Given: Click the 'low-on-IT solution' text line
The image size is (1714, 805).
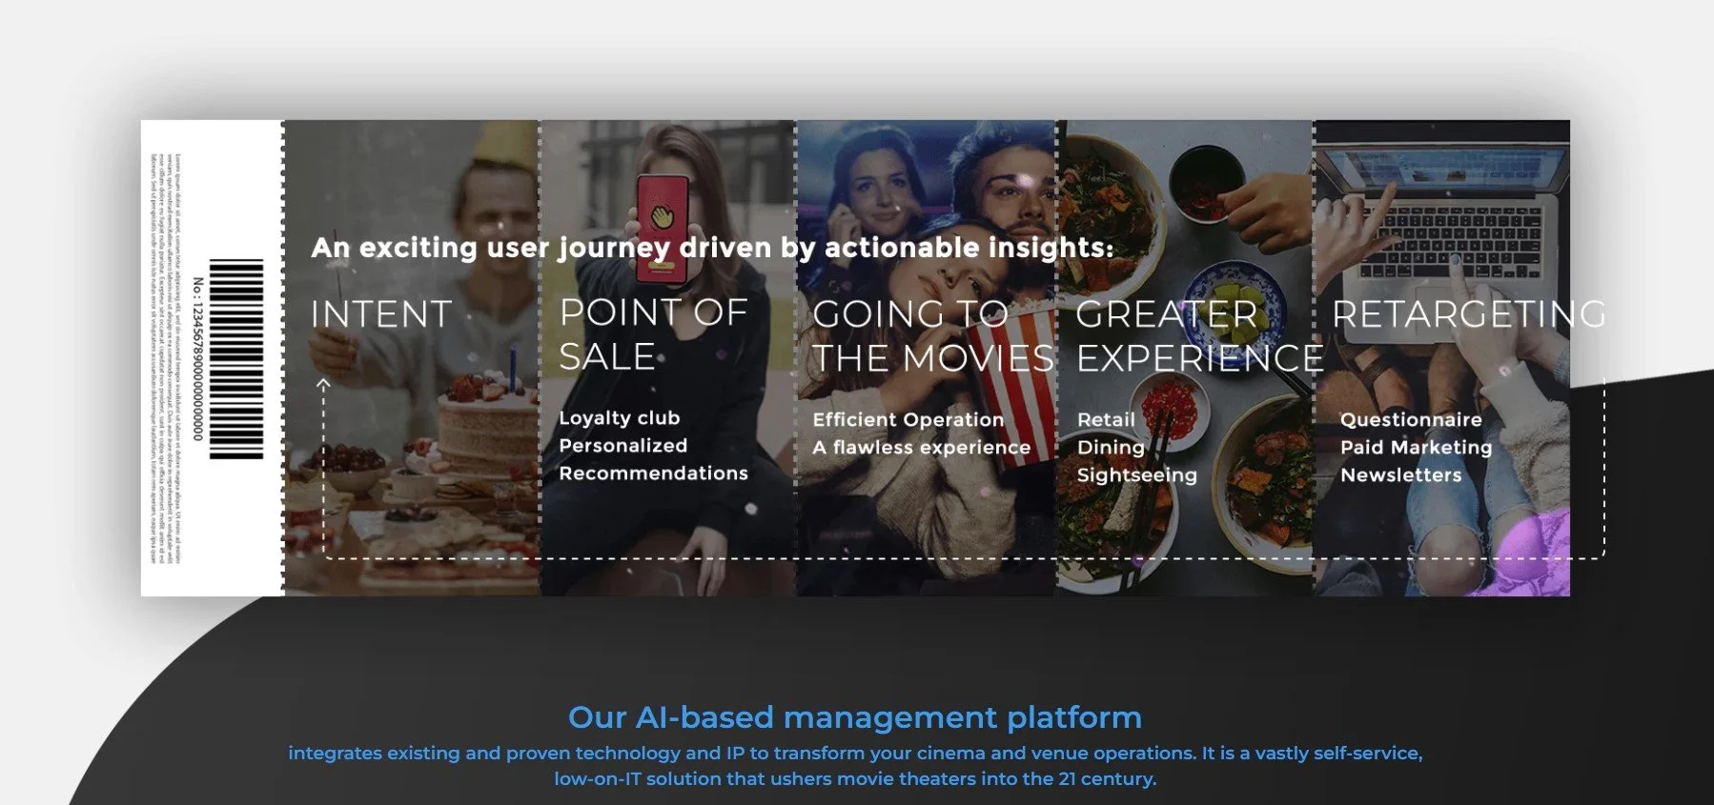Looking at the screenshot, I should [855, 779].
